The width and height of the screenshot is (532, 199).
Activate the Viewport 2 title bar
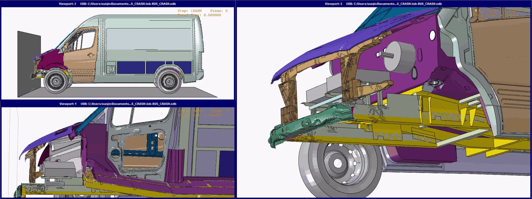pos(117,4)
